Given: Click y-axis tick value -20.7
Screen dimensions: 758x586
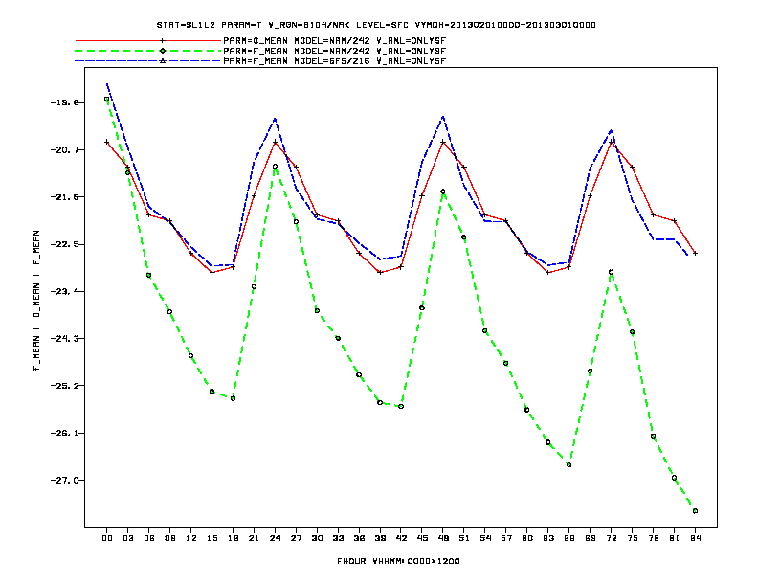Looking at the screenshot, I should click(x=65, y=150).
